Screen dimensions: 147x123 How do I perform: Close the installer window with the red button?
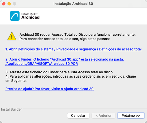pyautogui.click(x=4, y=4)
